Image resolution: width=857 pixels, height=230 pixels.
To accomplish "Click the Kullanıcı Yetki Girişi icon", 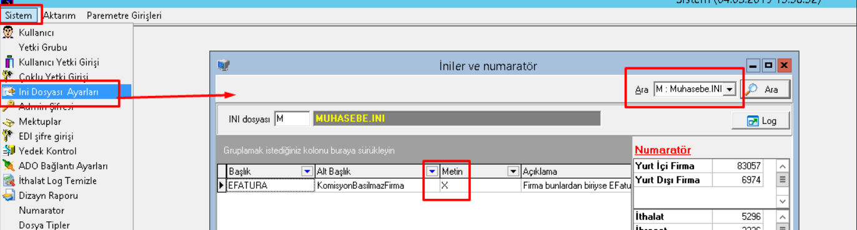I will [x=8, y=62].
